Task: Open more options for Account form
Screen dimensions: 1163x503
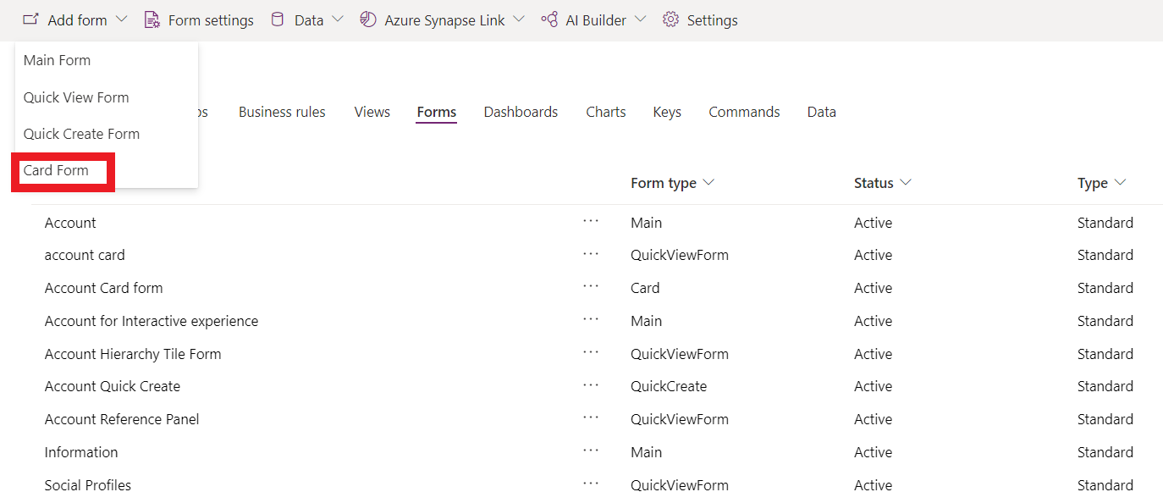Action: [591, 222]
